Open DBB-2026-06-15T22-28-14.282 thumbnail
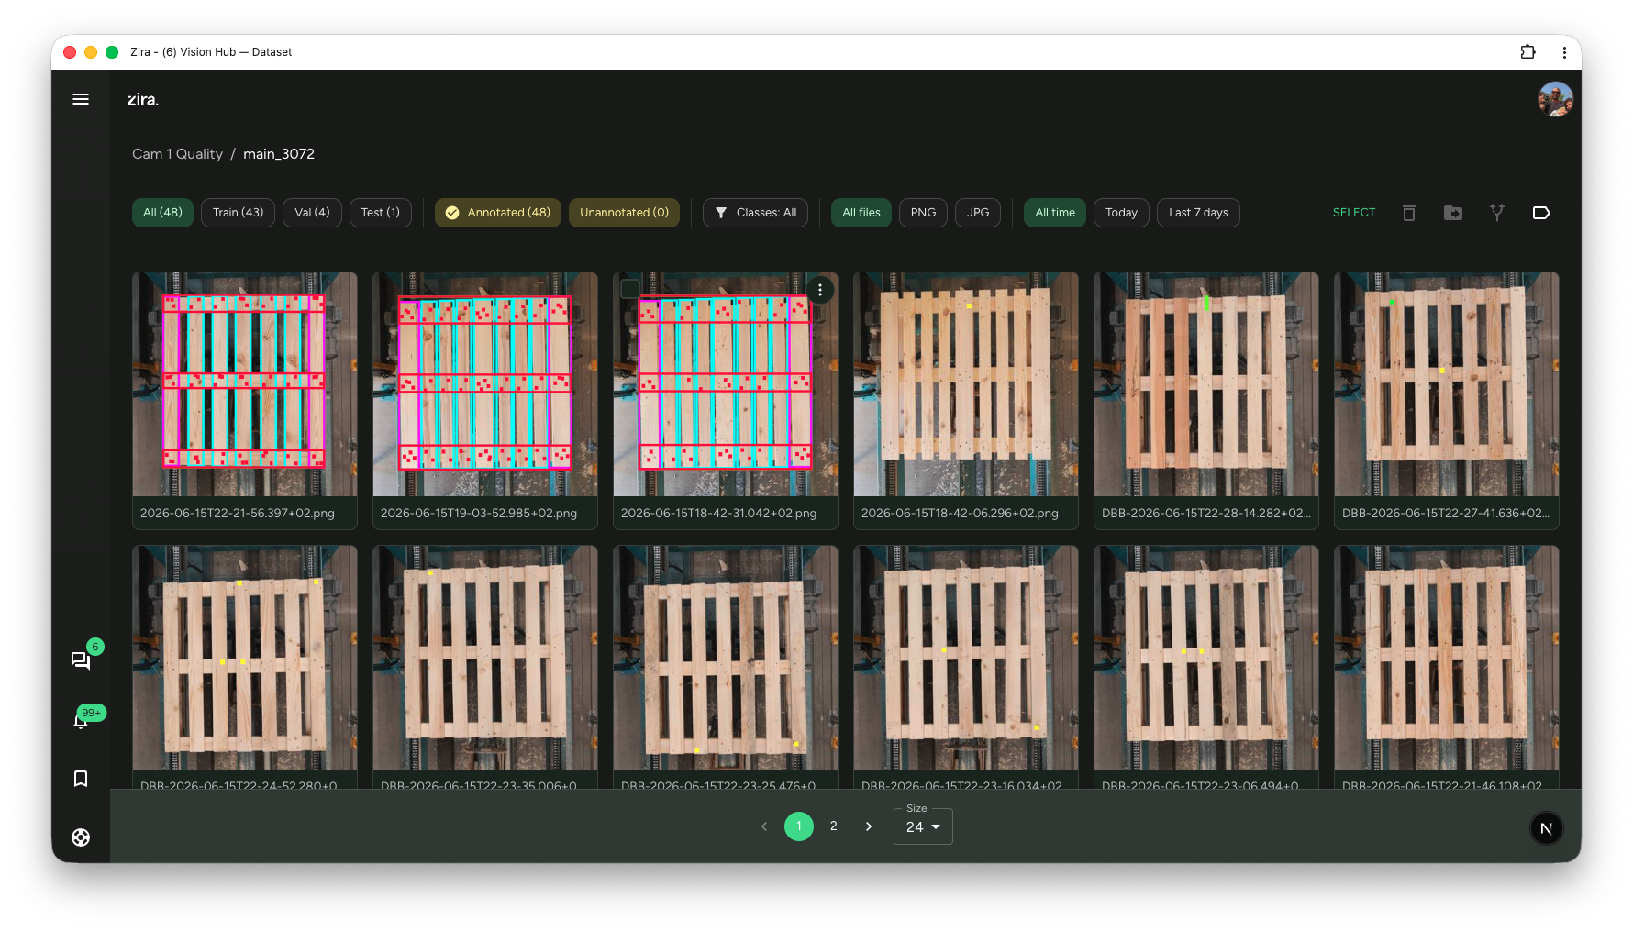The height and width of the screenshot is (931, 1633). (x=1206, y=384)
